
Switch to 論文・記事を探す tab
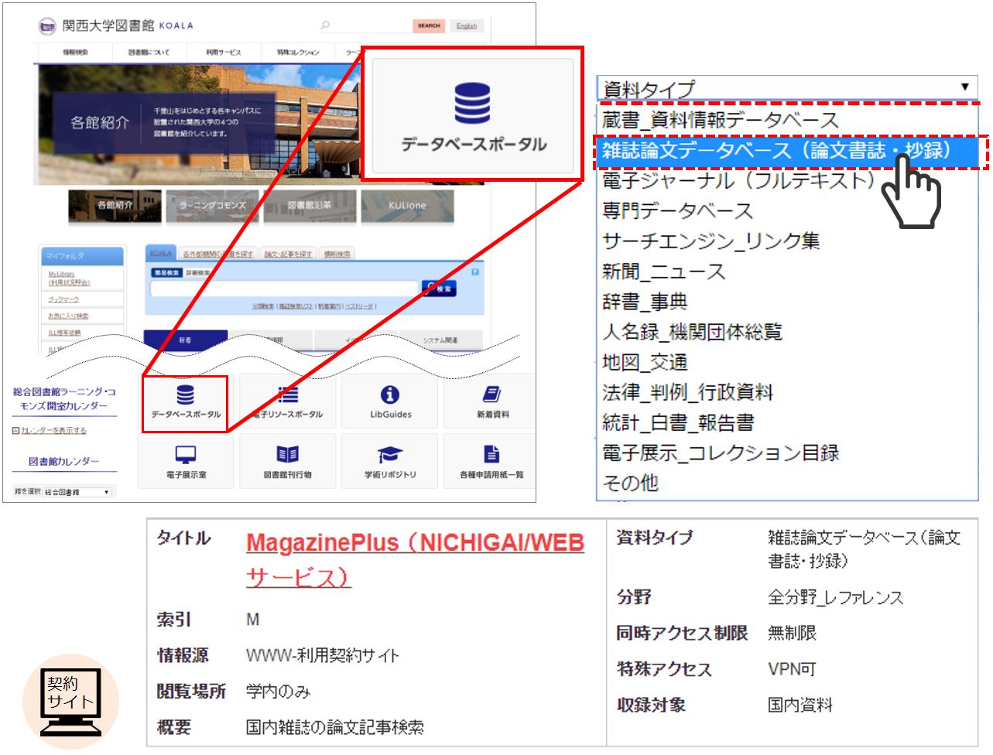[288, 254]
